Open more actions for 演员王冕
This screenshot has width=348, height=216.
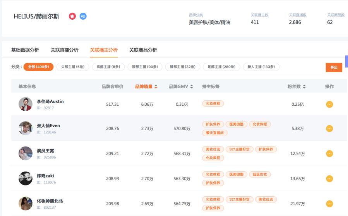click(329, 154)
